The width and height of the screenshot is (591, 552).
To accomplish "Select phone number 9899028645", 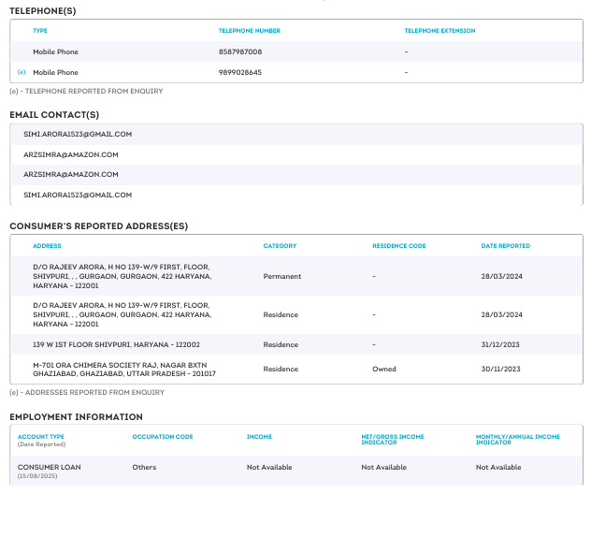I will tap(239, 72).
